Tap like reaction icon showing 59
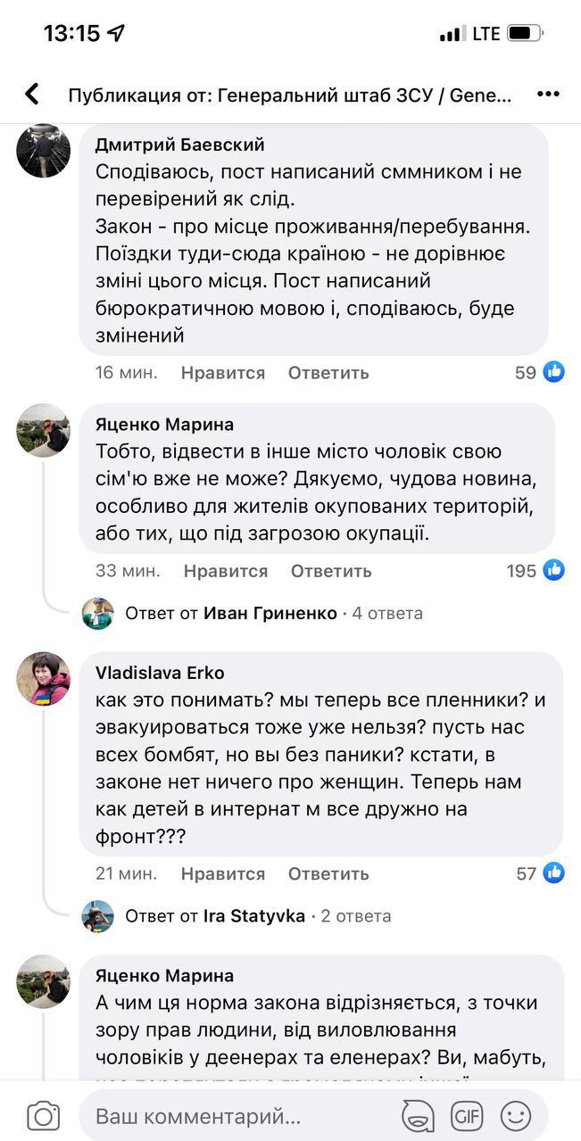Image resolution: width=581 pixels, height=1141 pixels. pos(554,372)
